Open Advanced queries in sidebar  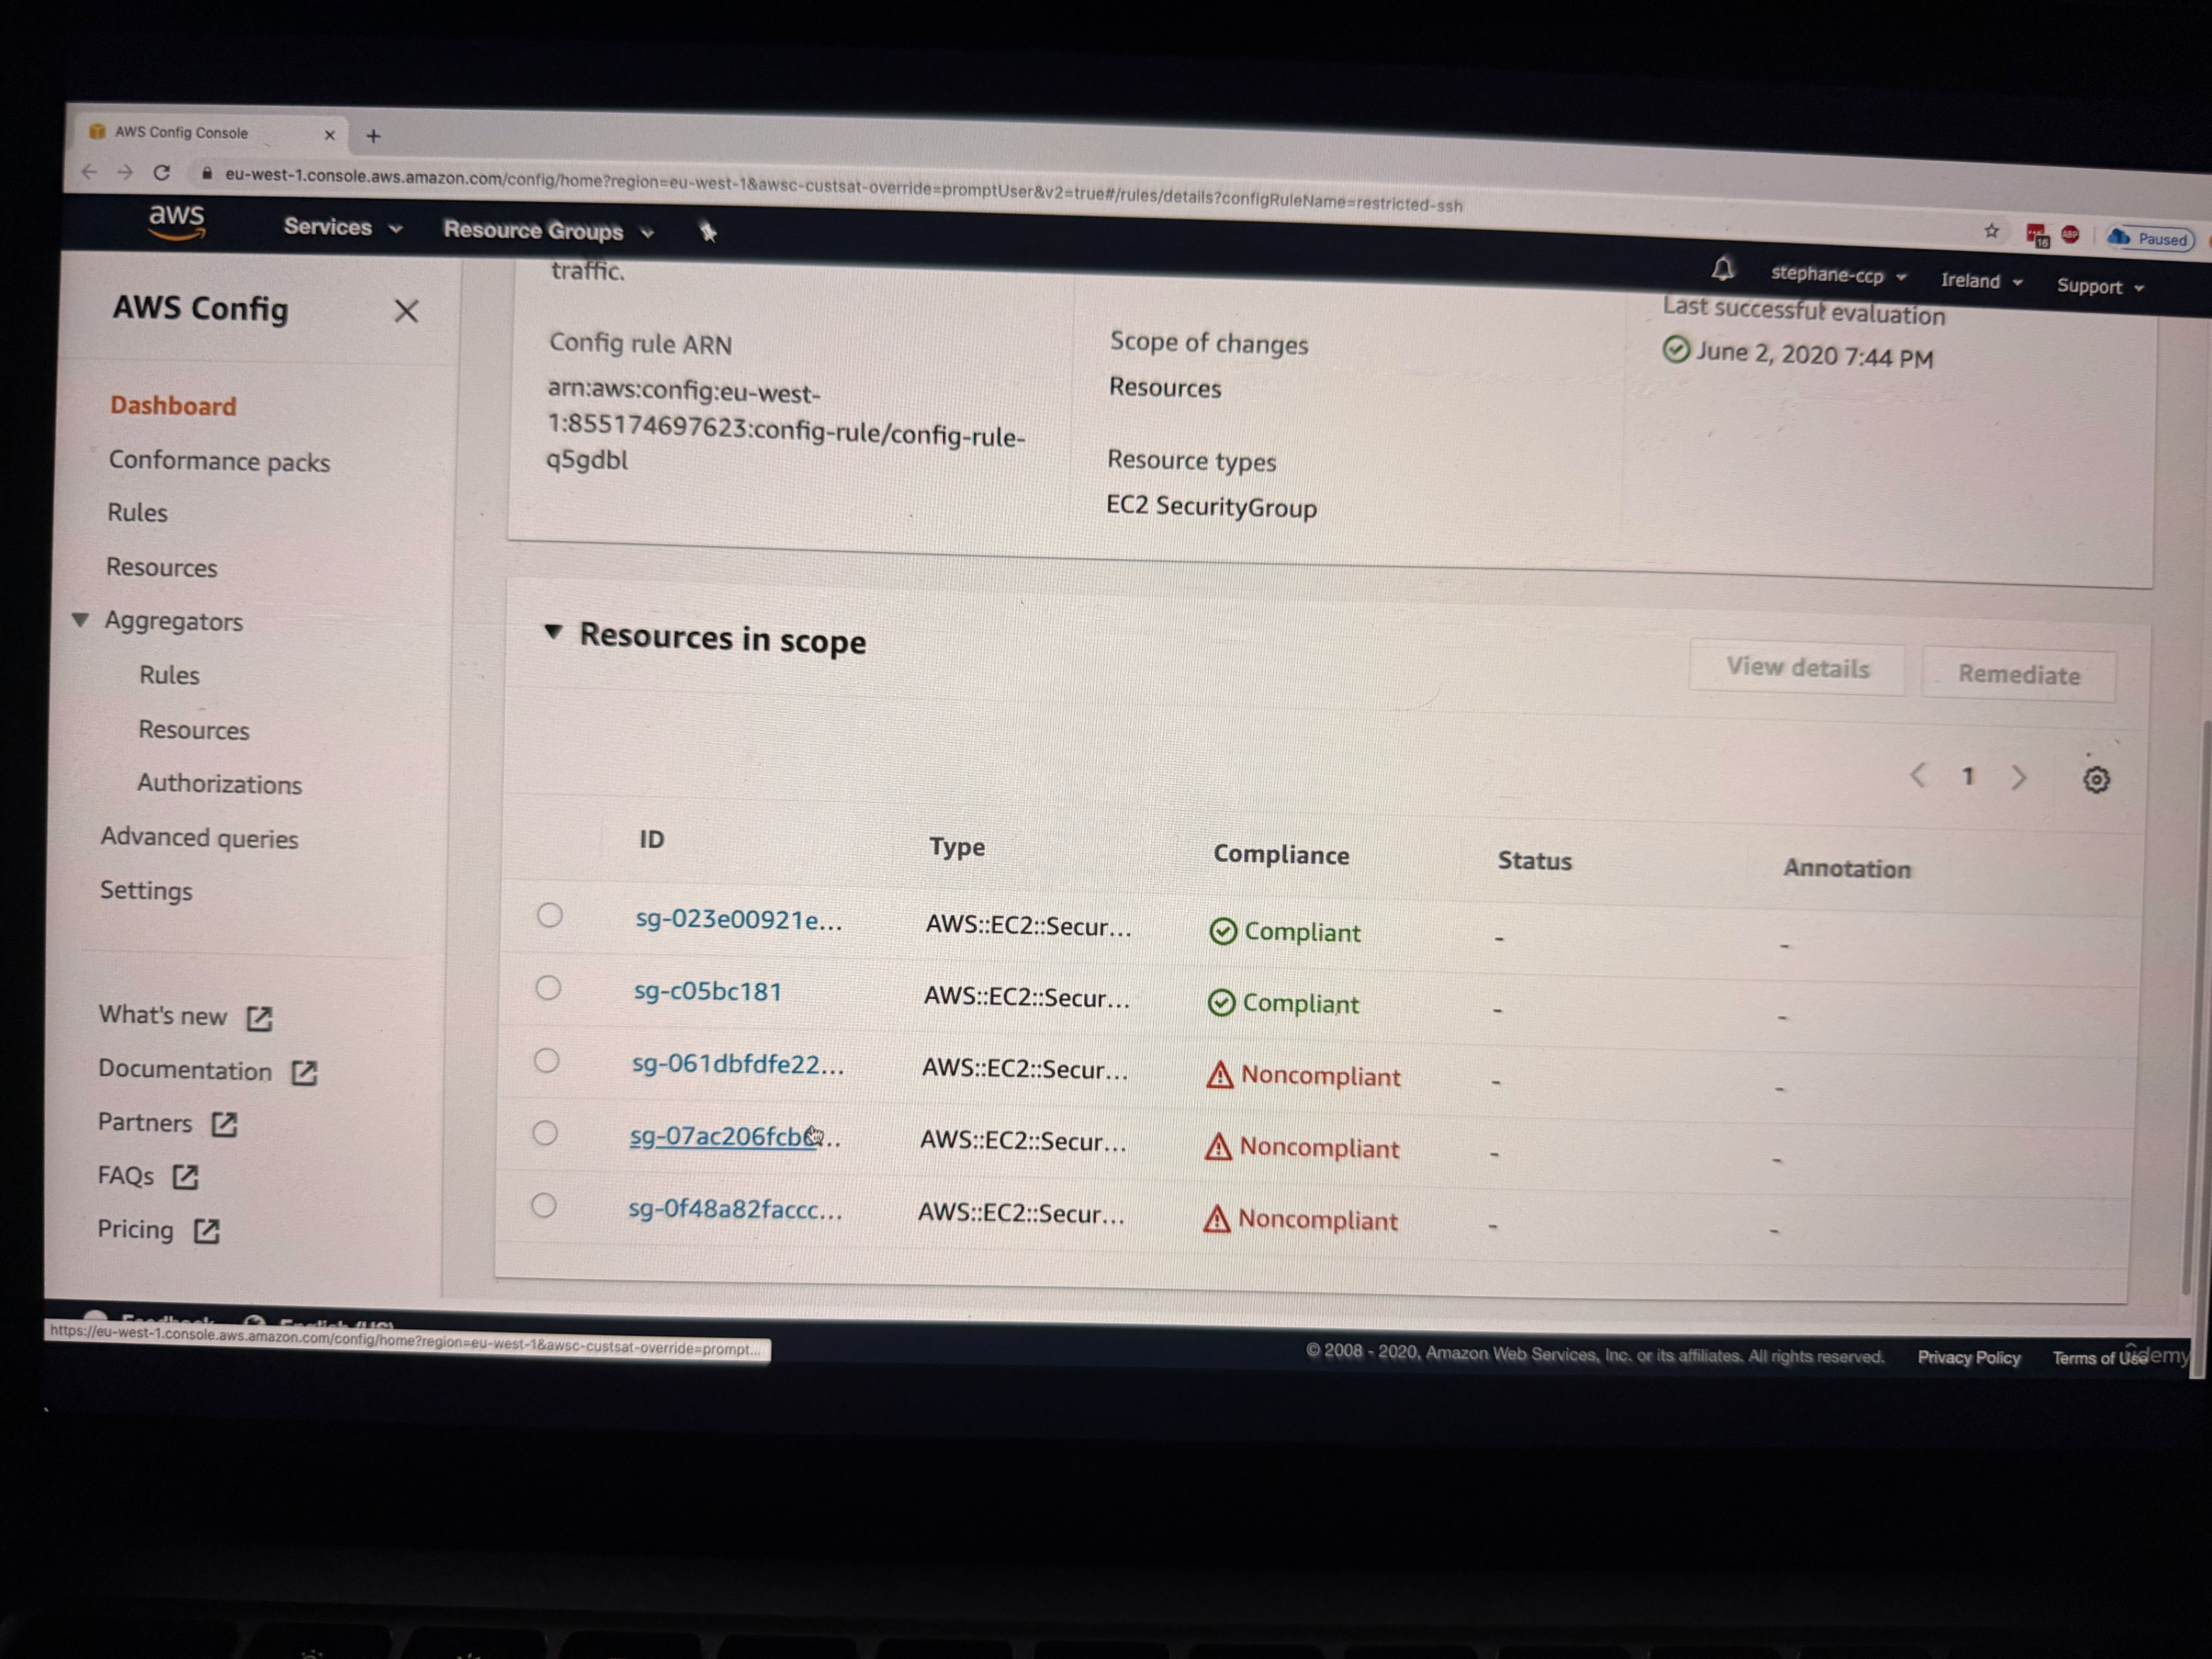point(199,838)
